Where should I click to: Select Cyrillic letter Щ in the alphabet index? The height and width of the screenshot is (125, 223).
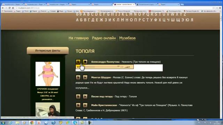point(178,20)
